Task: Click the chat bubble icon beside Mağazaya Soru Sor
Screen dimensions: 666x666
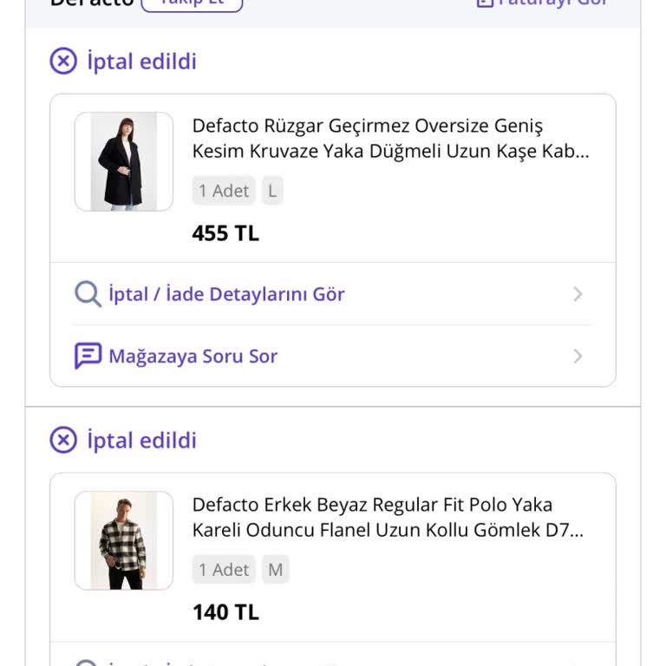Action: [x=88, y=356]
